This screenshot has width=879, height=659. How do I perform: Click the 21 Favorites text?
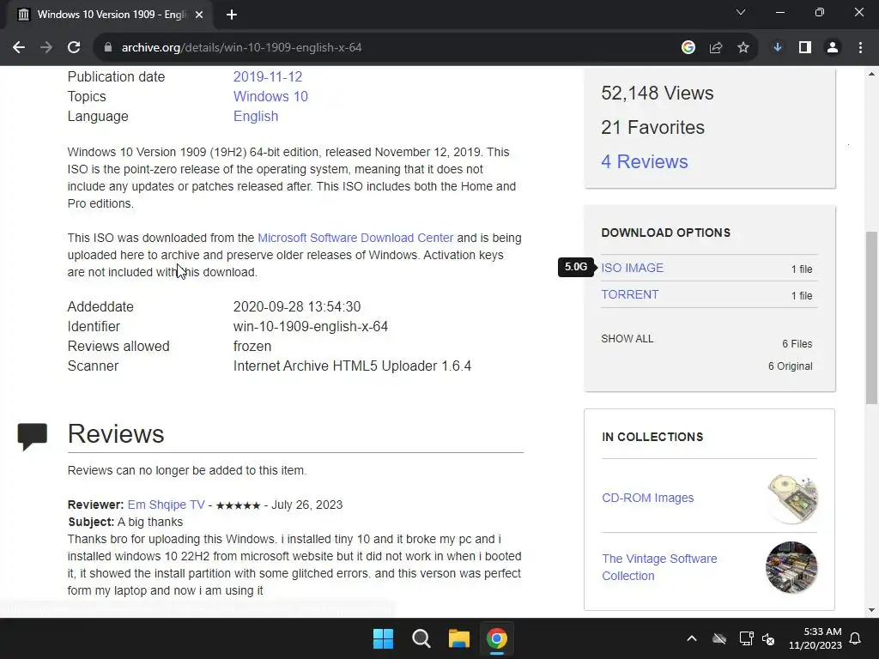click(x=652, y=127)
